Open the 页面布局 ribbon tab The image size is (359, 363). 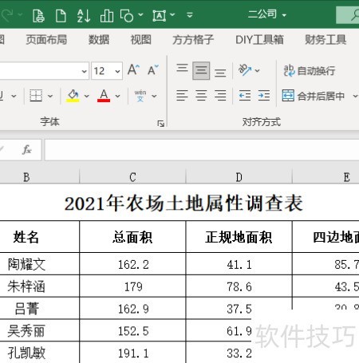point(46,40)
